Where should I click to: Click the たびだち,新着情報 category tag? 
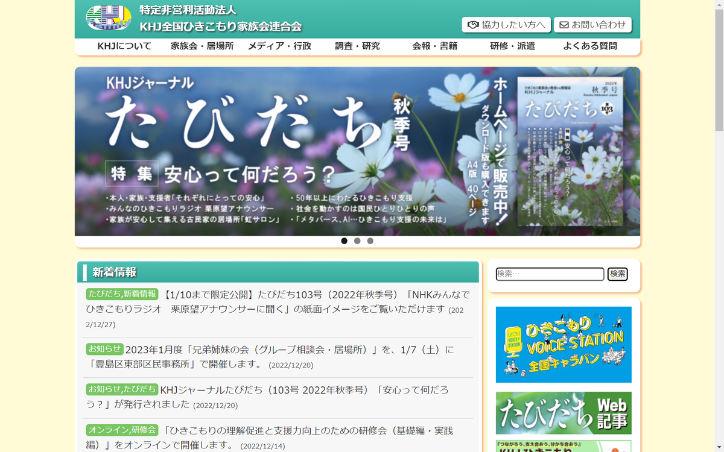pos(122,294)
